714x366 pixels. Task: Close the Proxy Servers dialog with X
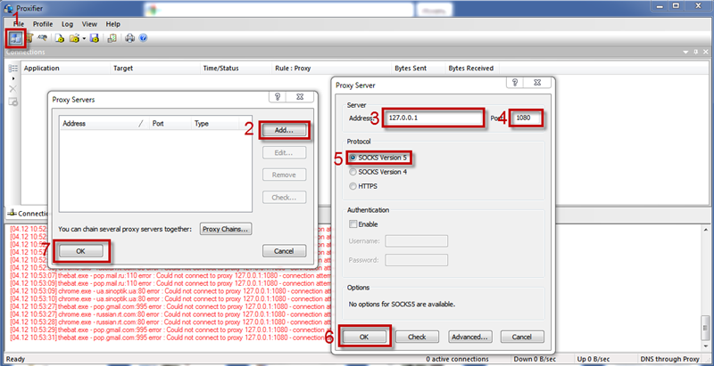300,97
